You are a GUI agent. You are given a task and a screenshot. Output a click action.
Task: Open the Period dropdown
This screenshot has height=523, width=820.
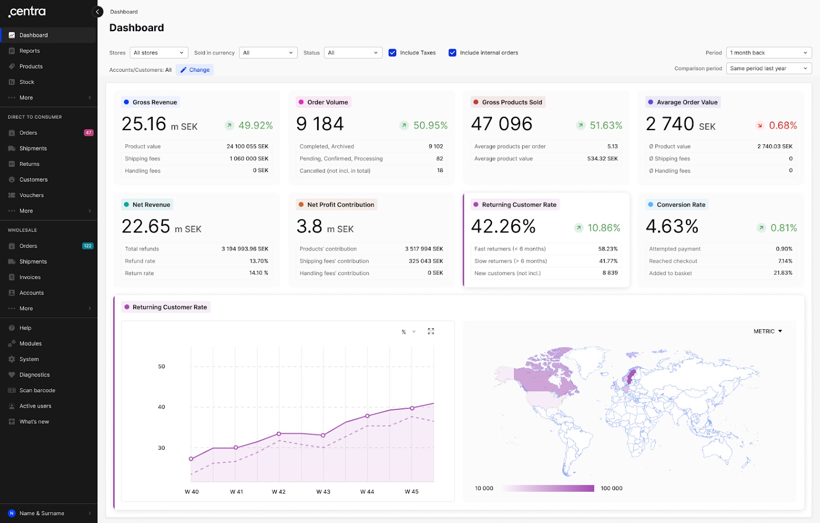769,53
